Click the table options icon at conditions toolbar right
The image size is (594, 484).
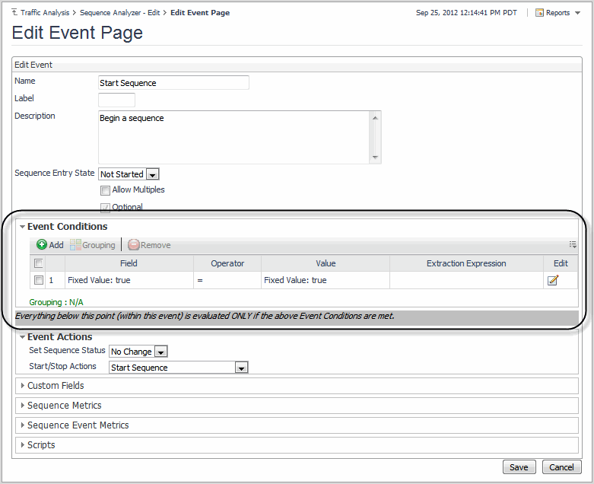click(x=572, y=245)
